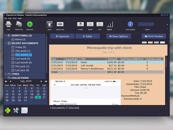Viewport: 173px width, 130px height.
Task: Open the View menu
Action: tap(15, 18)
